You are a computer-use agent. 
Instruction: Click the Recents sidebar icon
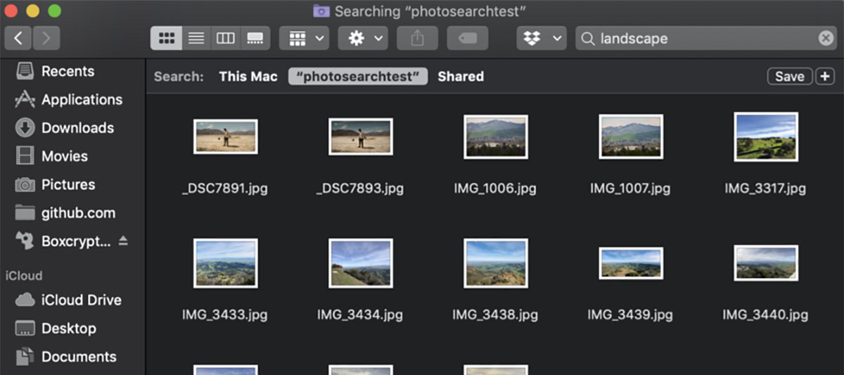tap(25, 71)
